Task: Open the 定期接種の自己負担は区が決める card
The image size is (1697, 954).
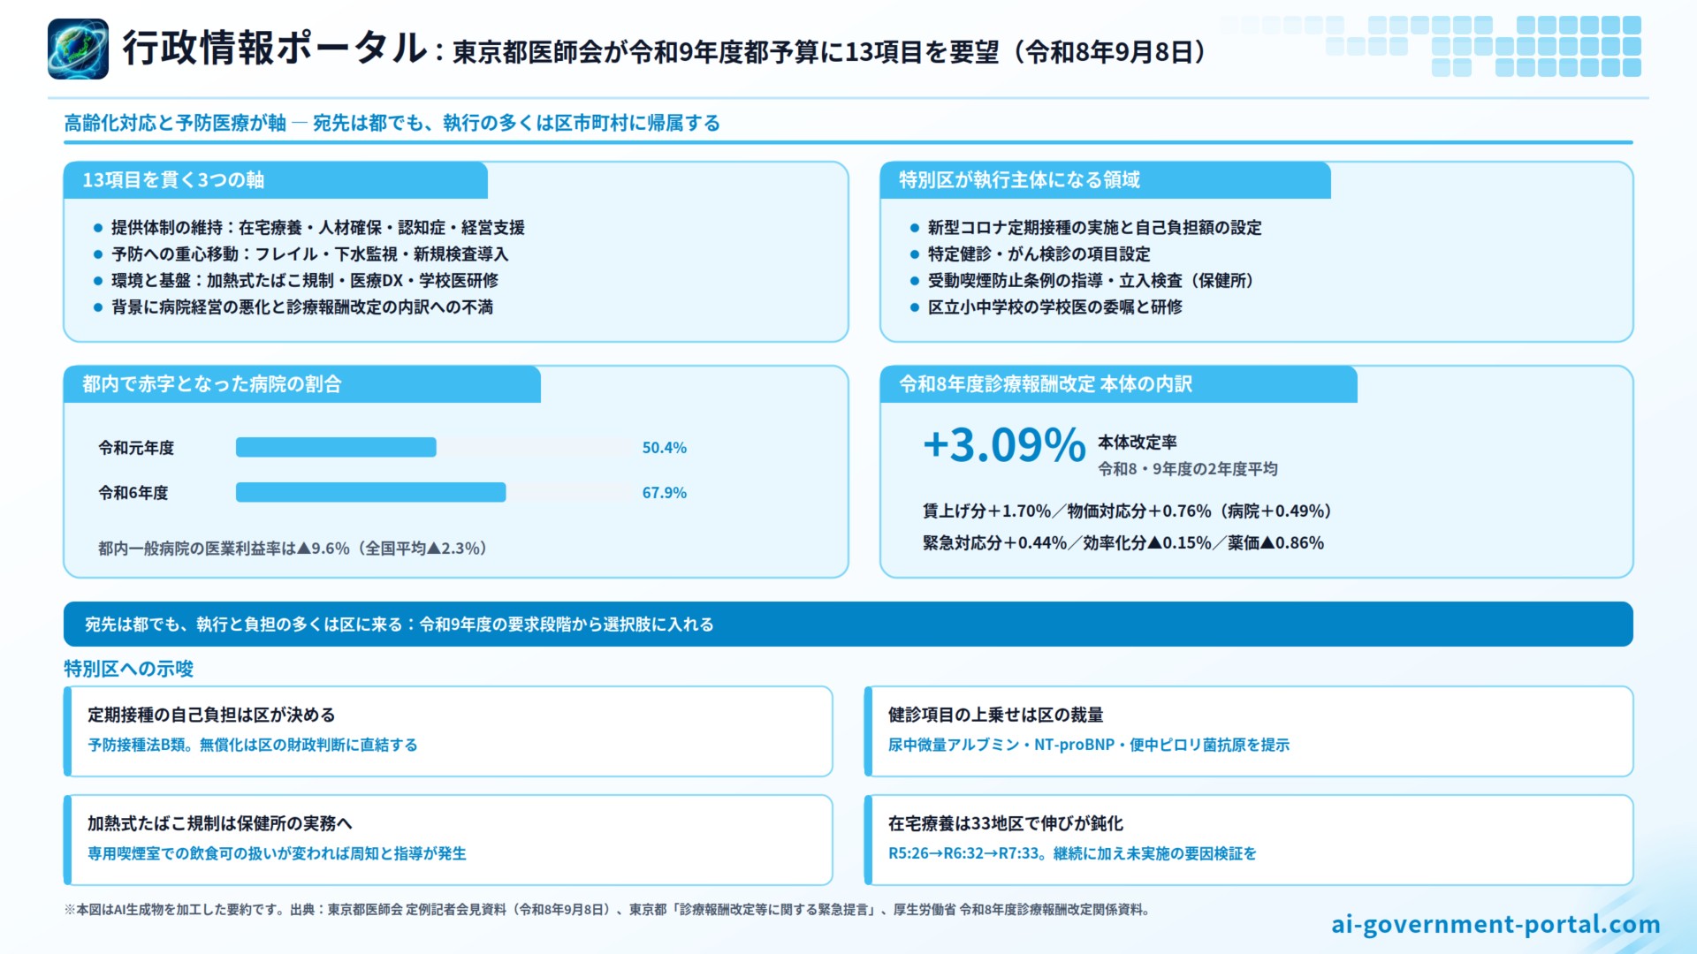Action: pos(448,731)
